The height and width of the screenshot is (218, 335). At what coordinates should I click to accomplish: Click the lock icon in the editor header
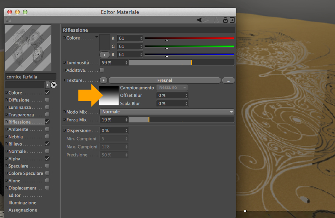coord(225,20)
